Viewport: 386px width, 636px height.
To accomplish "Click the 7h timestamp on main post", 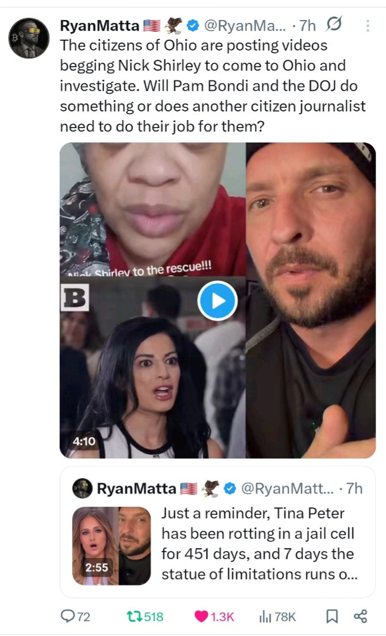I will (x=308, y=25).
